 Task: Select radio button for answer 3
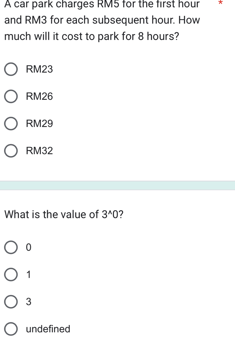coord(11,302)
